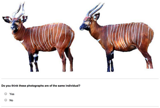Click the same individual question text
Screen dimensions: 160x108
pos(41,86)
